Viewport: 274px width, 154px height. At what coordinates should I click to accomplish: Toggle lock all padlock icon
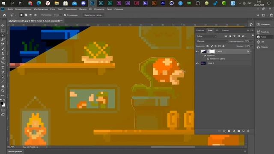[x=223, y=46]
